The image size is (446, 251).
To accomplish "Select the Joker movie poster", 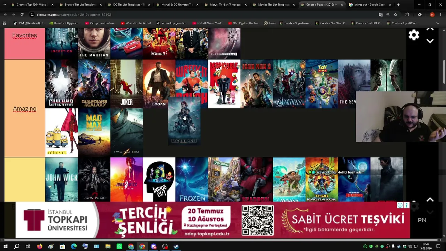I will click(x=126, y=84).
